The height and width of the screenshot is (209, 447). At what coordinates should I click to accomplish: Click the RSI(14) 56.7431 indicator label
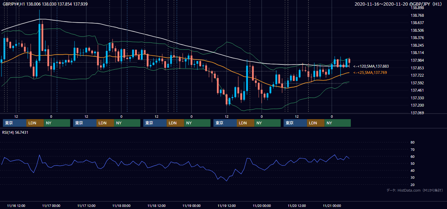pyautogui.click(x=15, y=132)
